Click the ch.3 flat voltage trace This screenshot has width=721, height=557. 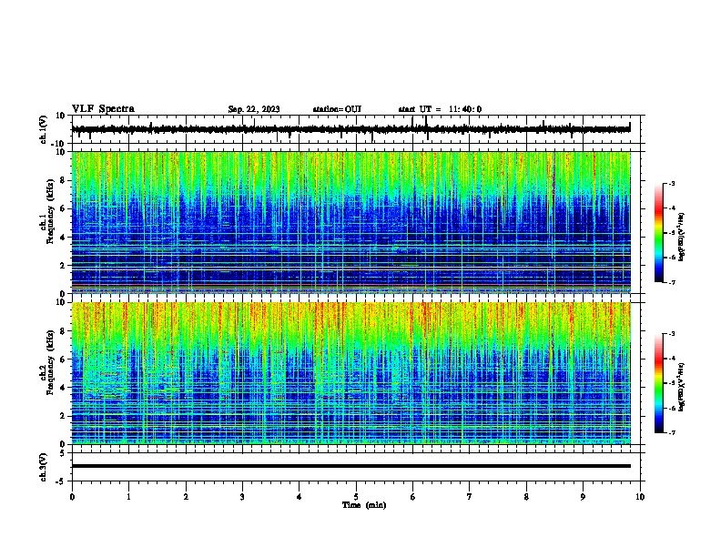351,466
